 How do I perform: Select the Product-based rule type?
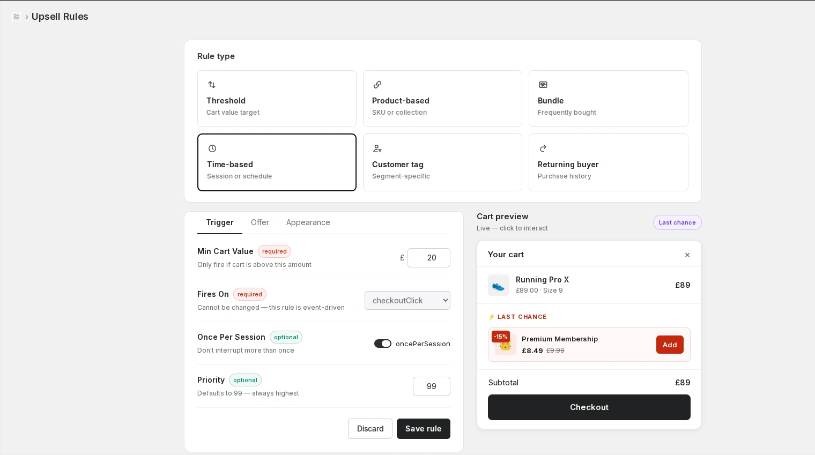tap(442, 99)
